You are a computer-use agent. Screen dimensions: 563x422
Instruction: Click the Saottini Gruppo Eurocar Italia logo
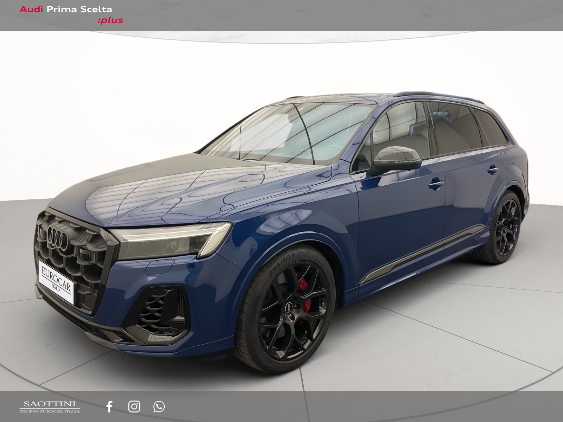[x=50, y=407]
